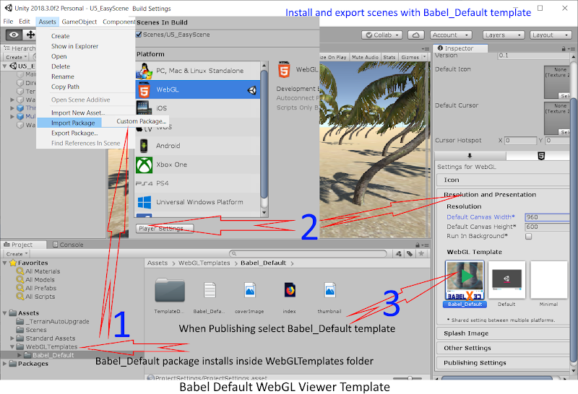Collapse the WebGLTemplates folder
Image resolution: width=578 pixels, height=394 pixels.
click(x=12, y=347)
